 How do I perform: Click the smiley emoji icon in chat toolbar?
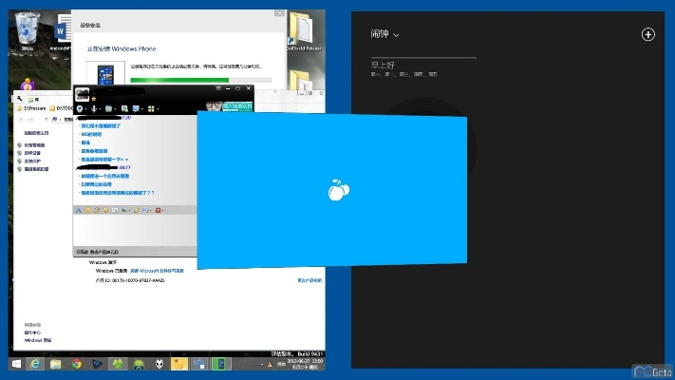click(x=88, y=209)
